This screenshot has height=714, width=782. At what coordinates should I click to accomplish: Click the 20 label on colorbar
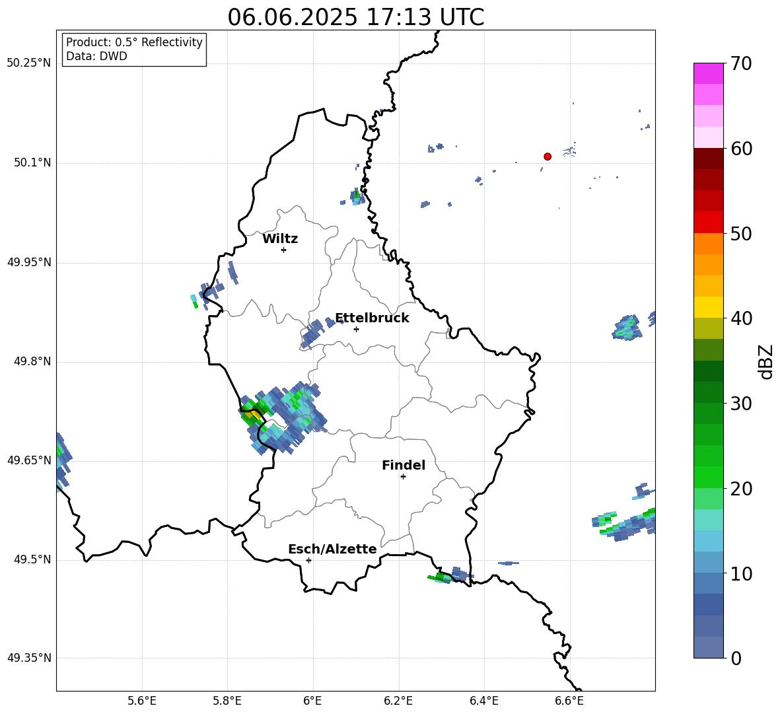click(x=741, y=489)
